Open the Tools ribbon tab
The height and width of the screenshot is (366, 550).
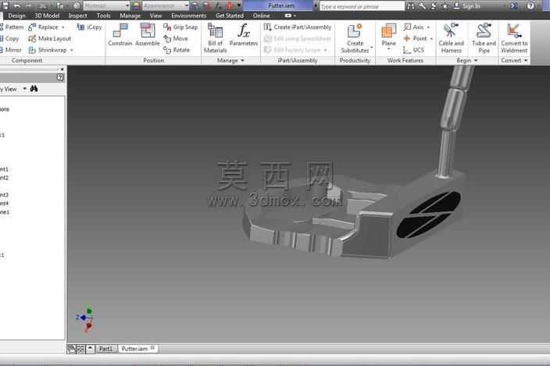click(103, 16)
